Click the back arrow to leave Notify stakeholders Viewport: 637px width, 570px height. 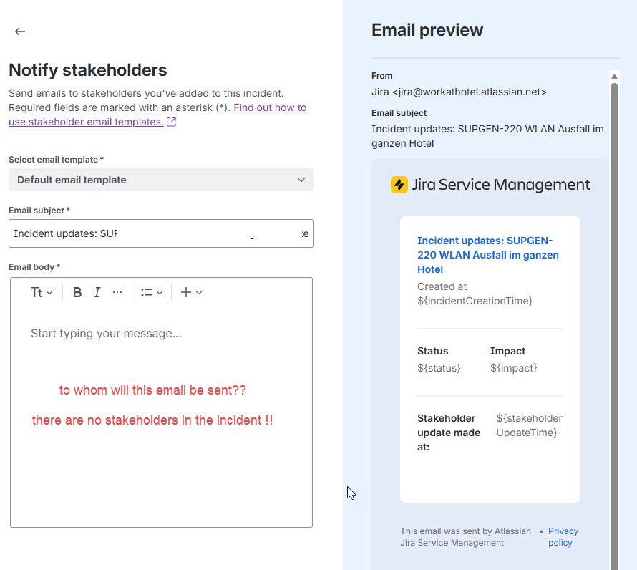[19, 32]
